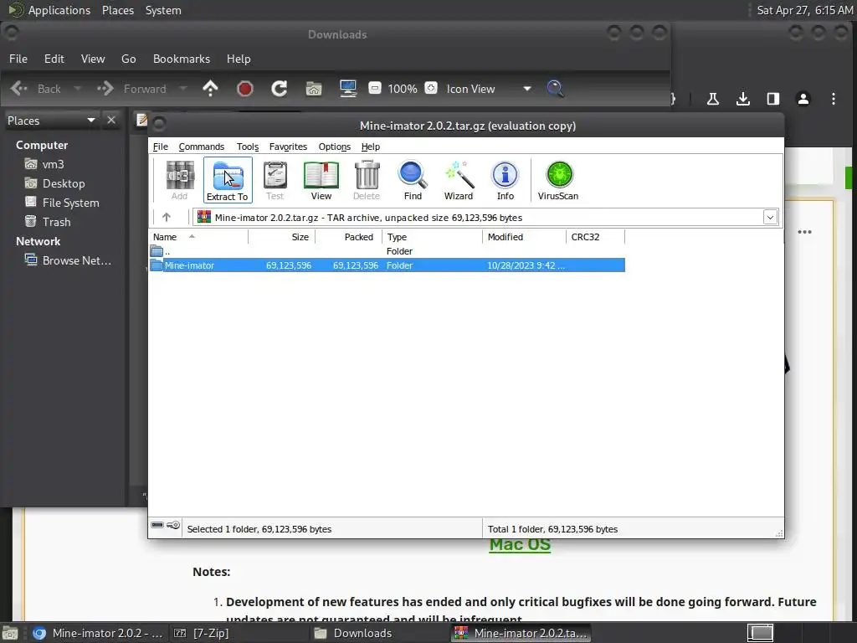The height and width of the screenshot is (643, 857).
Task: Open the browser three-dot menu
Action: pos(833,99)
